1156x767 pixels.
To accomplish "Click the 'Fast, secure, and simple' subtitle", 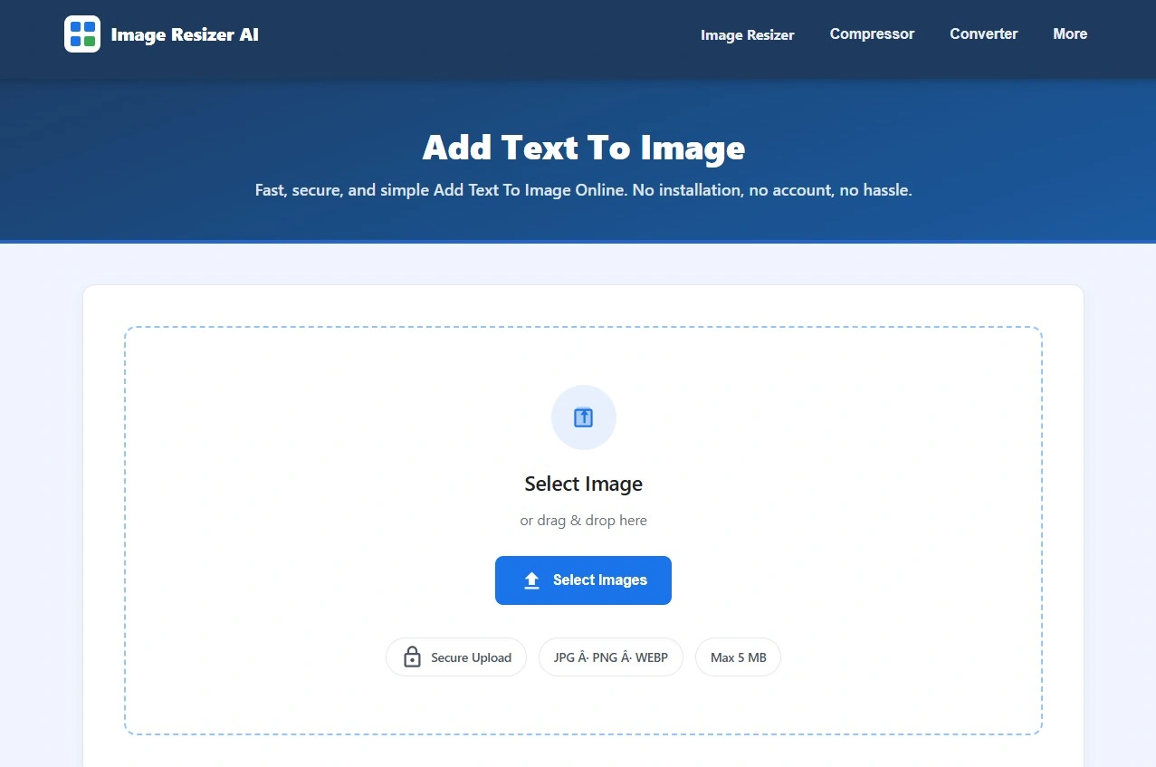I will click(x=584, y=191).
